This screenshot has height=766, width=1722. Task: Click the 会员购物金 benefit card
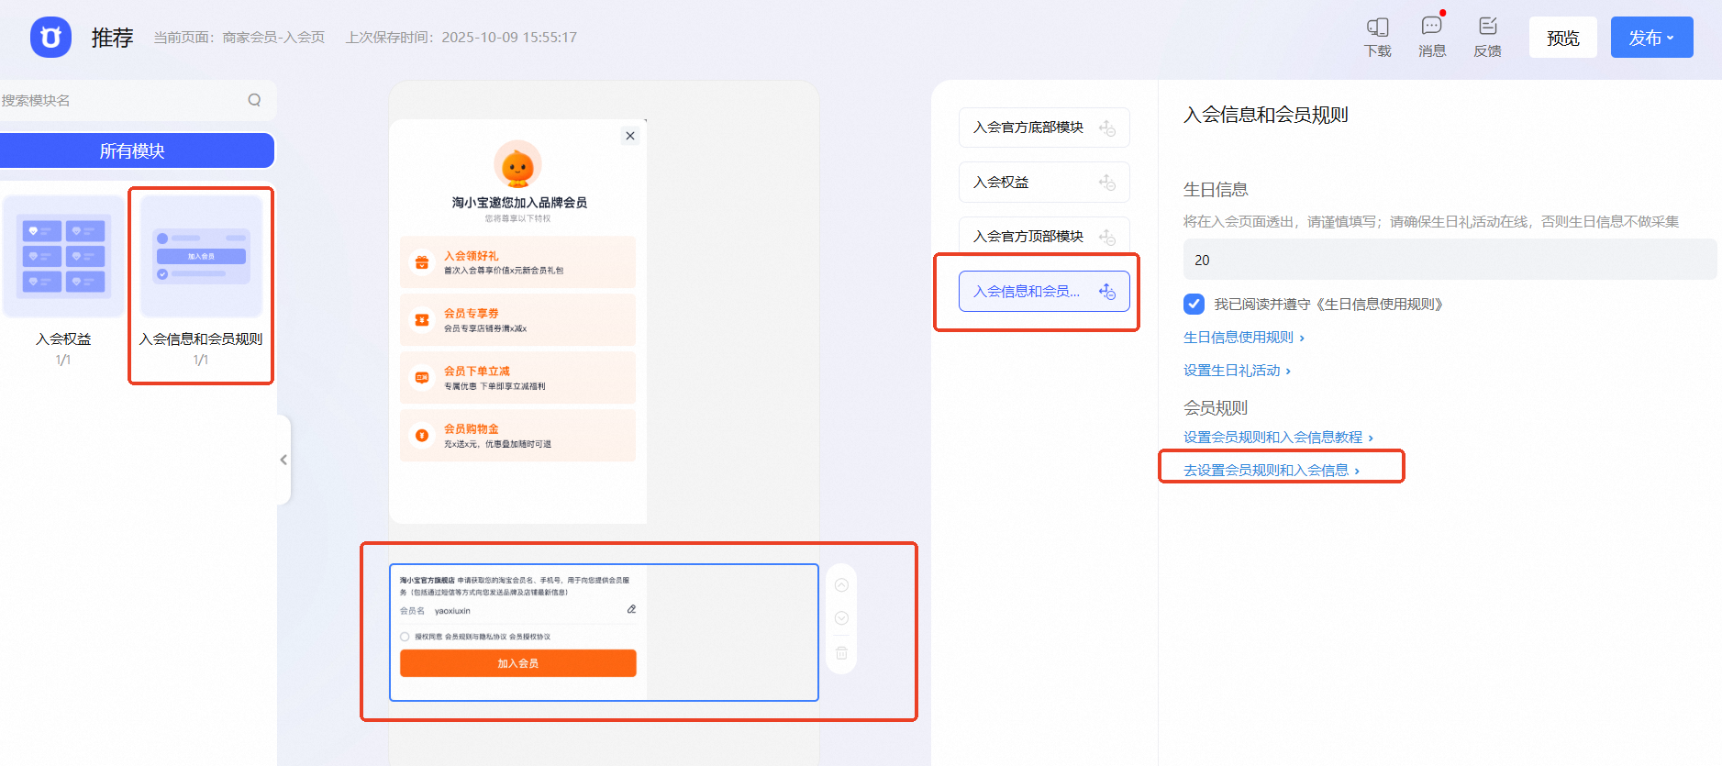click(517, 435)
